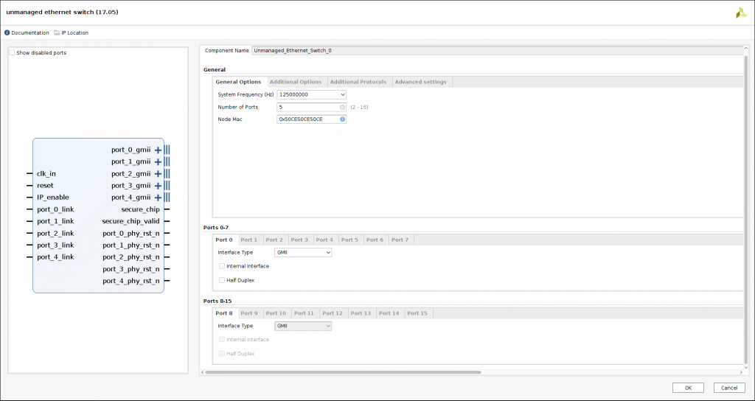Viewport: 755px width, 401px height.
Task: Toggle Internal Interface checkbox for Port 0
Action: 222,266
